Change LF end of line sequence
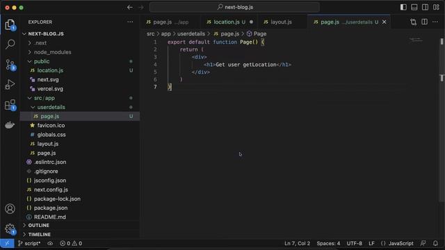Image resolution: width=445 pixels, height=250 pixels. [x=371, y=243]
